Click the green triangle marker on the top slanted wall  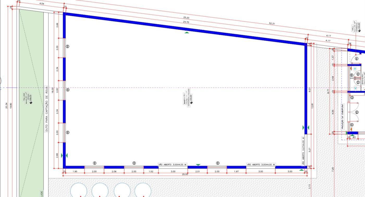(187, 33)
